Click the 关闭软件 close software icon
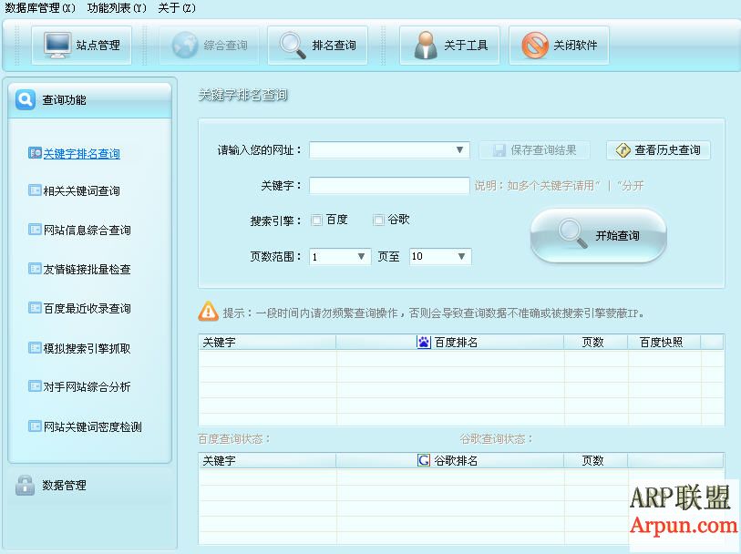The height and width of the screenshot is (554, 741). pos(558,45)
